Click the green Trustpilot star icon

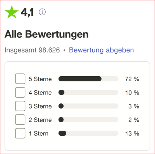[x=12, y=12]
